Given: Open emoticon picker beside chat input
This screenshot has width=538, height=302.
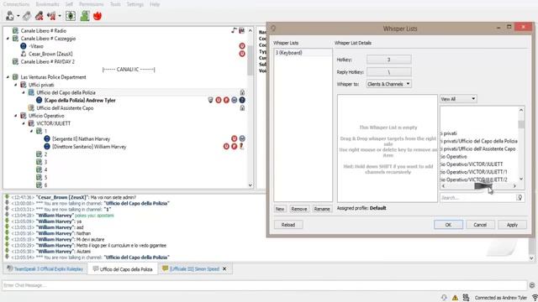Looking at the screenshot, I should (532, 285).
